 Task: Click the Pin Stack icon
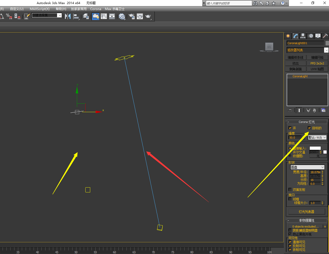point(290,110)
